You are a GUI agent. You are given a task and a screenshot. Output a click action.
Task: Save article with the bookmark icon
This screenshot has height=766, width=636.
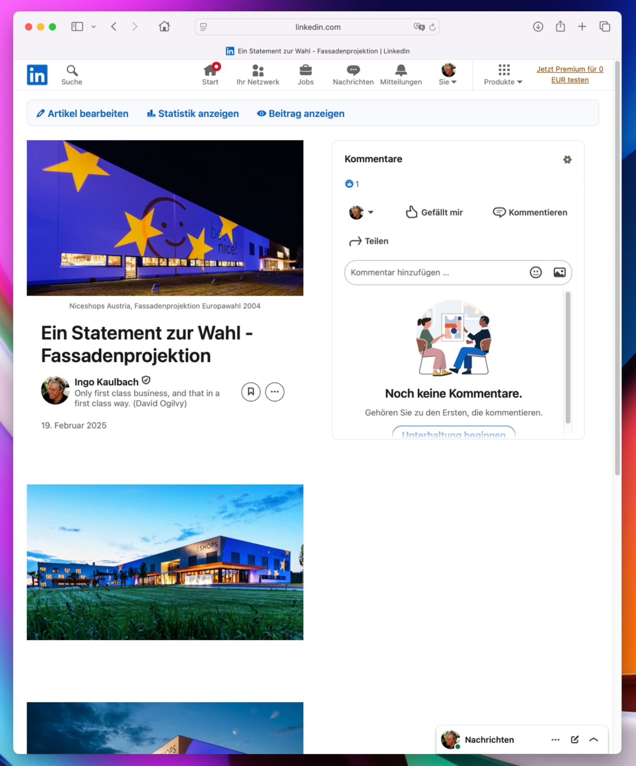coord(251,392)
